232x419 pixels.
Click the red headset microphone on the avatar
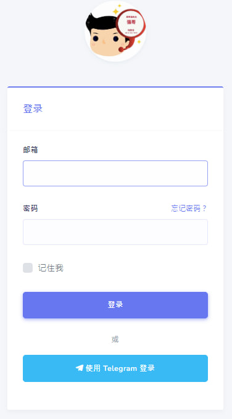(121, 49)
